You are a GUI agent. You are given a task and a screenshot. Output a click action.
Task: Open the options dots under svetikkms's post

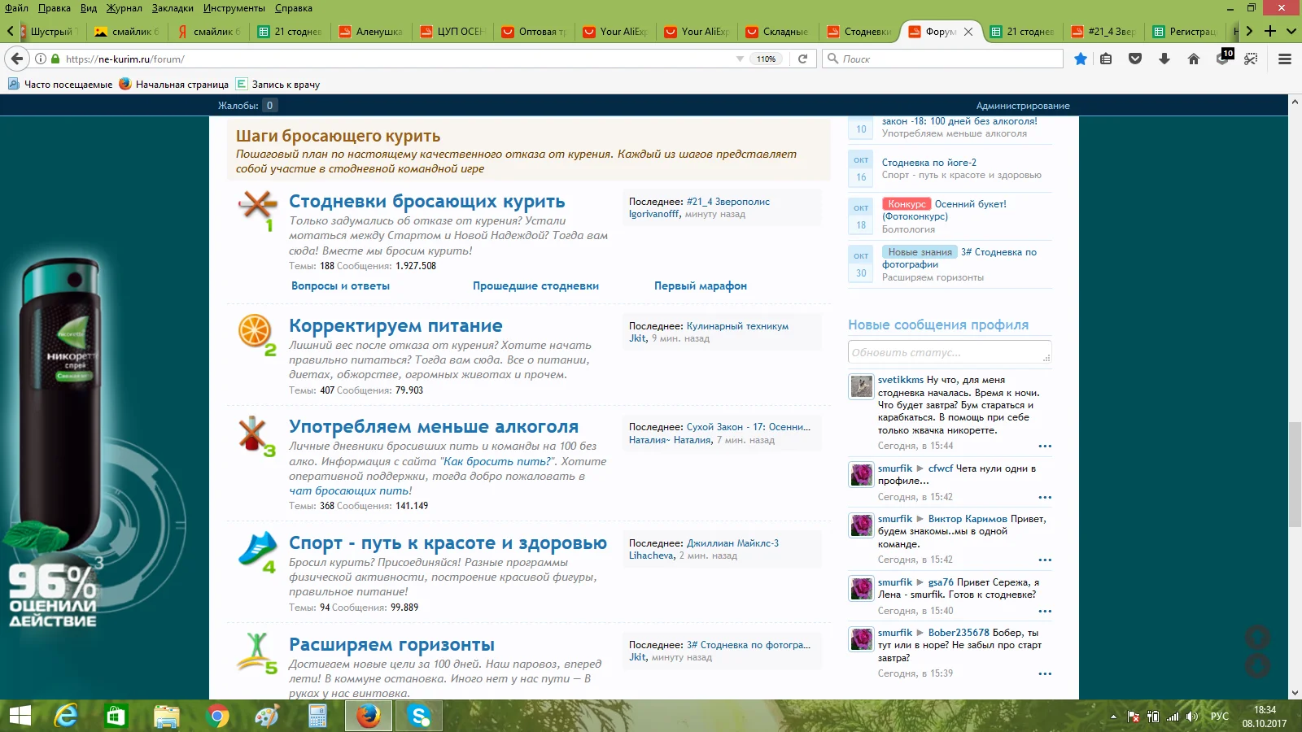tap(1045, 446)
